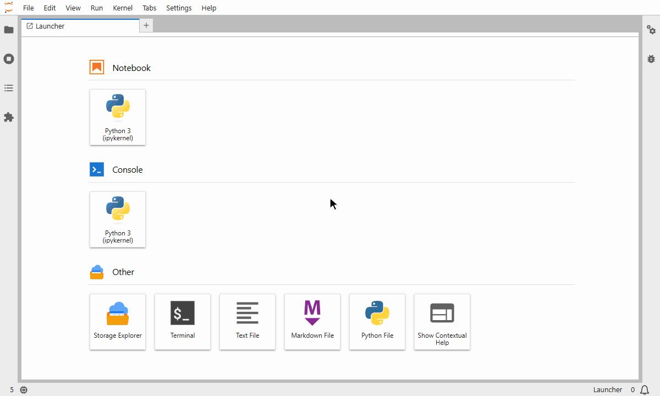
Task: Click the blue Console section icon
Action: tap(97, 169)
